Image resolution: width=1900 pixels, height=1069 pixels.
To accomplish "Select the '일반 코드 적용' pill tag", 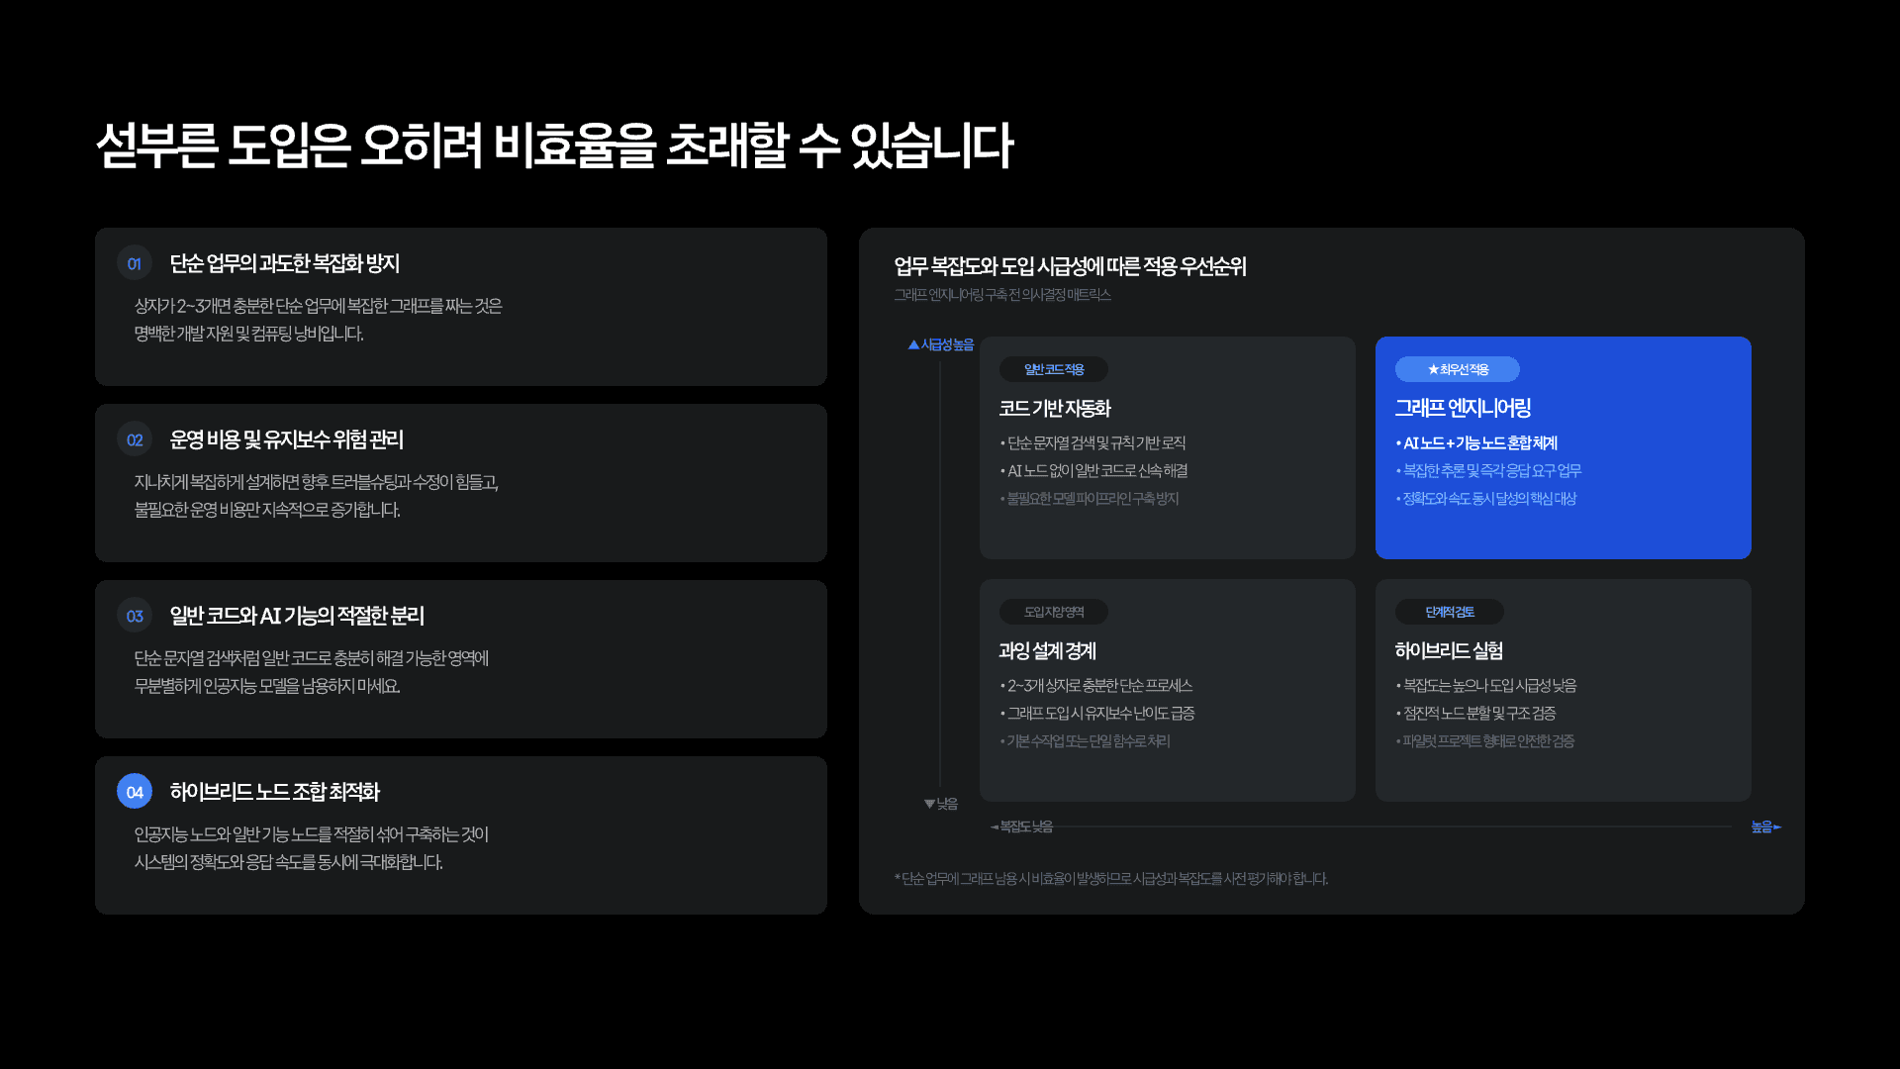I will coord(1054,369).
